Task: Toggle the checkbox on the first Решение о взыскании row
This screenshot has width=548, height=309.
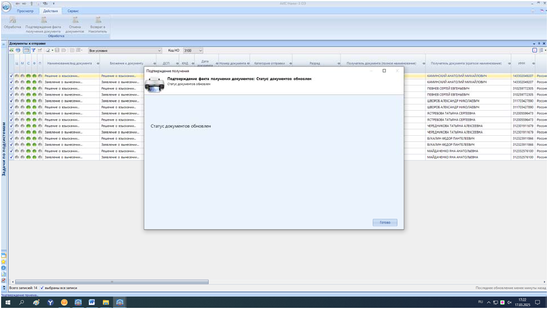Action: point(12,75)
